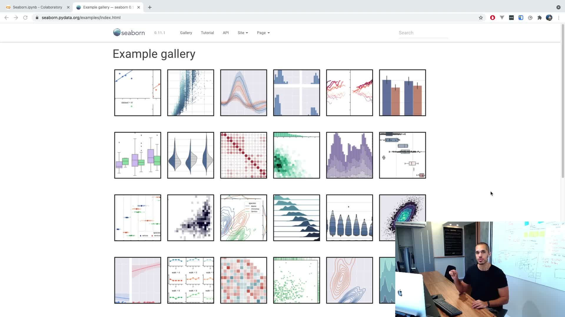Open the walk facet grid thumbnail
The width and height of the screenshot is (565, 317).
191,280
